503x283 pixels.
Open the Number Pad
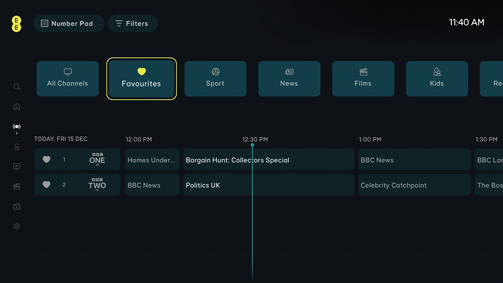tap(68, 23)
